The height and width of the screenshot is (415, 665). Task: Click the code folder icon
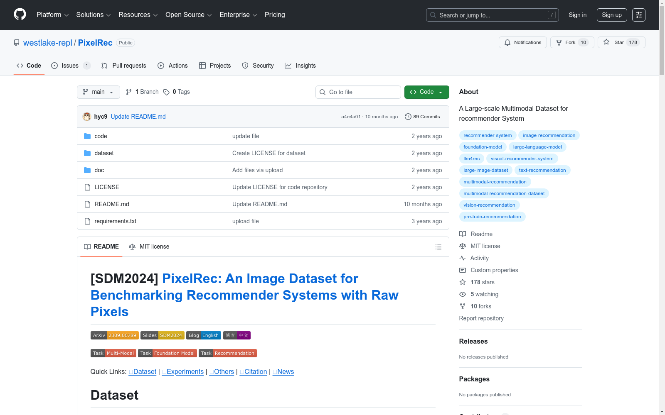87,136
